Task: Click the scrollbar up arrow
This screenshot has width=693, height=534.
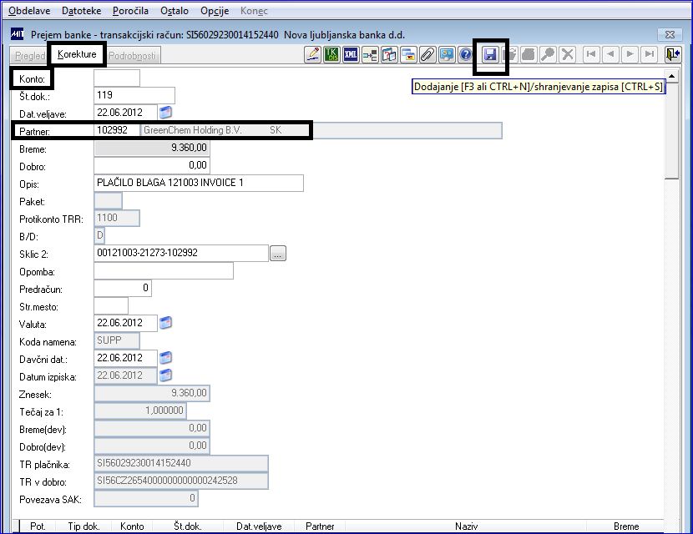Action: [672, 76]
